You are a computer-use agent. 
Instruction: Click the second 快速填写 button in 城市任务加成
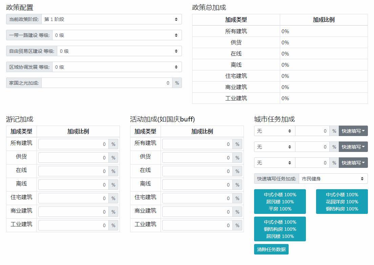[x=353, y=147]
